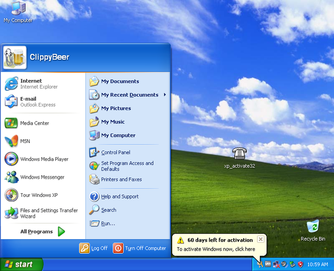This screenshot has height=271, width=334.
Task: Open the Run dialog
Action: click(x=128, y=223)
